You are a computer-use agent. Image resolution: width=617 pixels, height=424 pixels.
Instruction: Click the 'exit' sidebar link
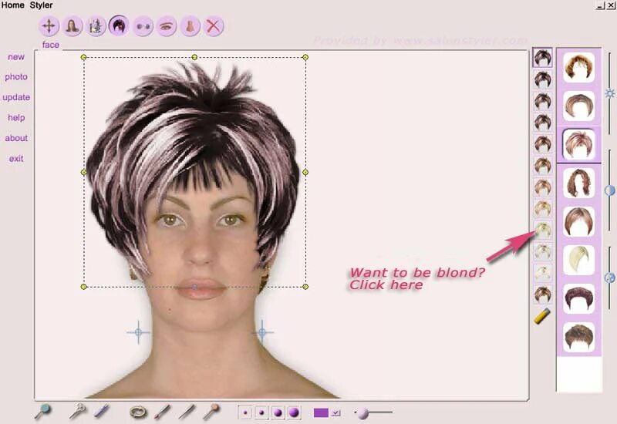point(16,159)
